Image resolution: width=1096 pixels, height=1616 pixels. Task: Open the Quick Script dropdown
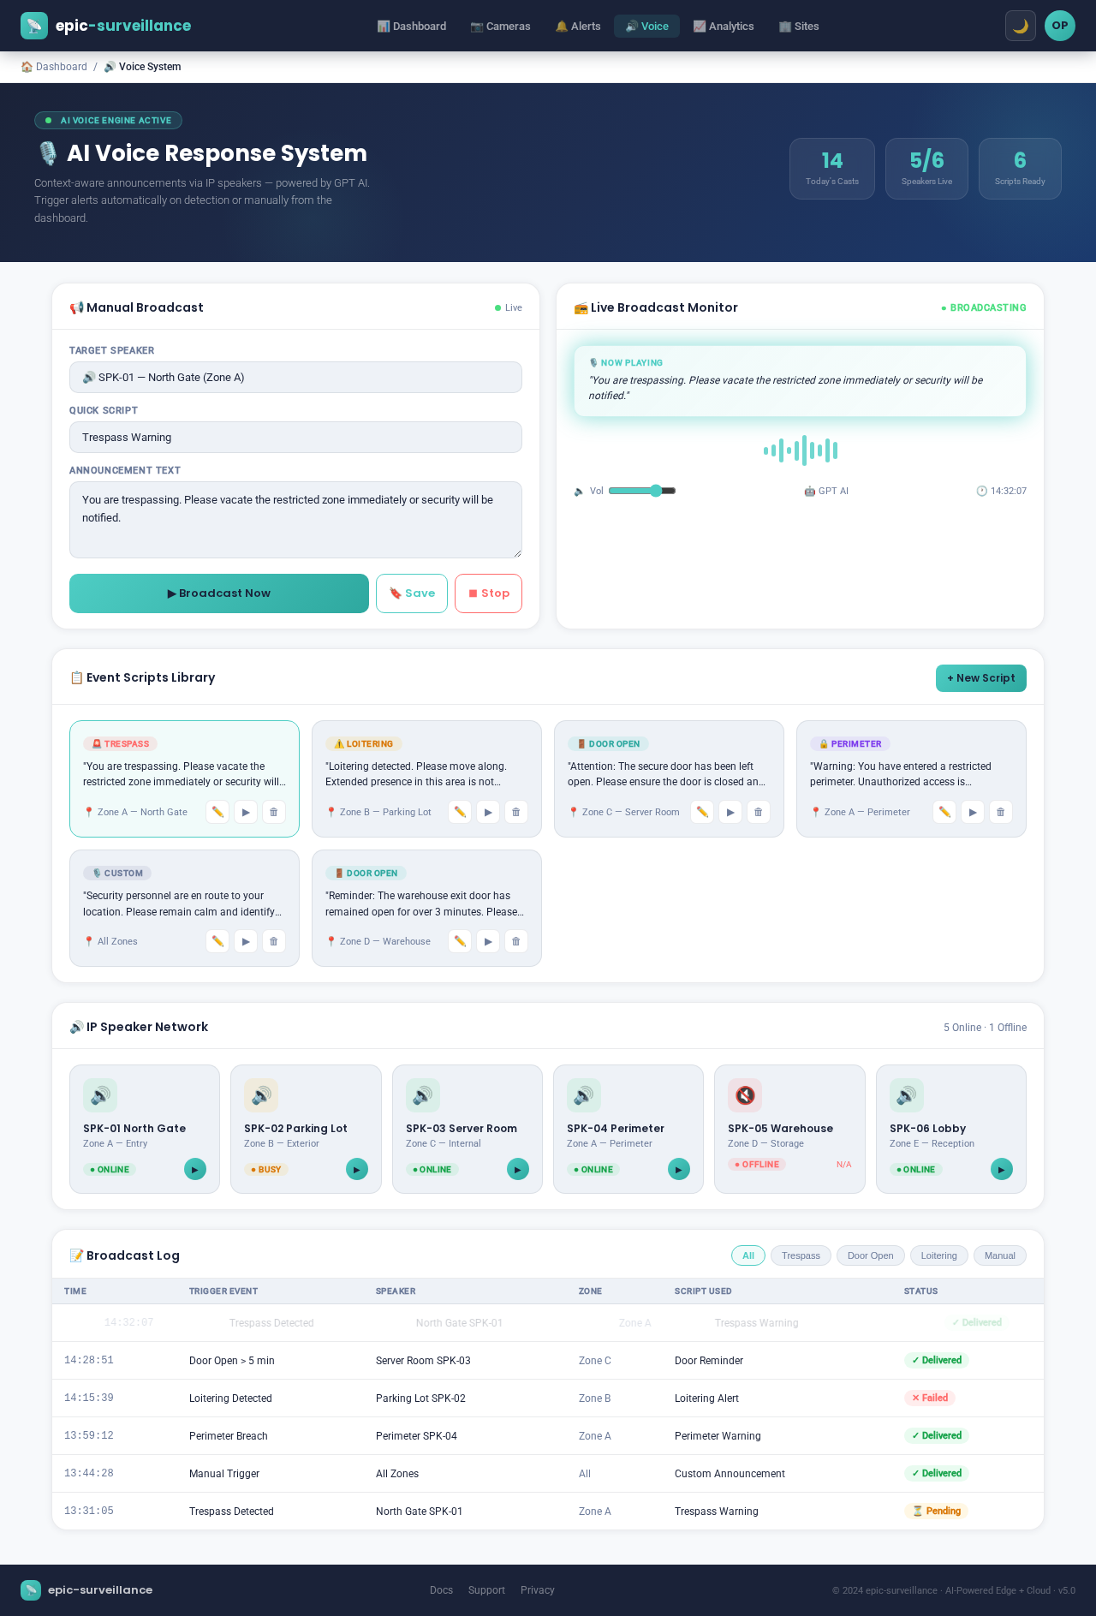295,438
